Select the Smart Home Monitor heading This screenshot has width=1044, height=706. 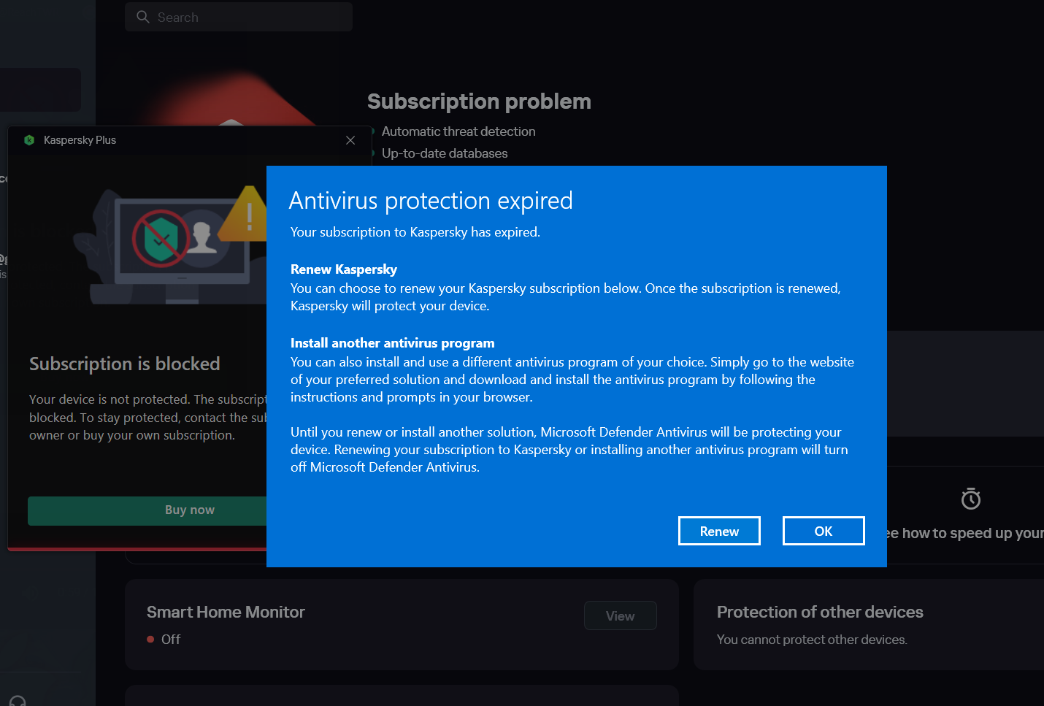point(226,612)
